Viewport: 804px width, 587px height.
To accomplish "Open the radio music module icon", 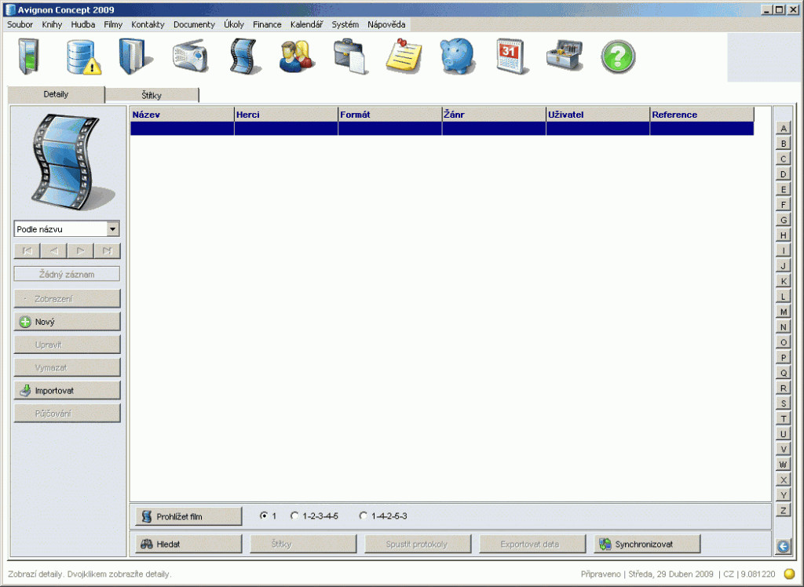I will (190, 57).
